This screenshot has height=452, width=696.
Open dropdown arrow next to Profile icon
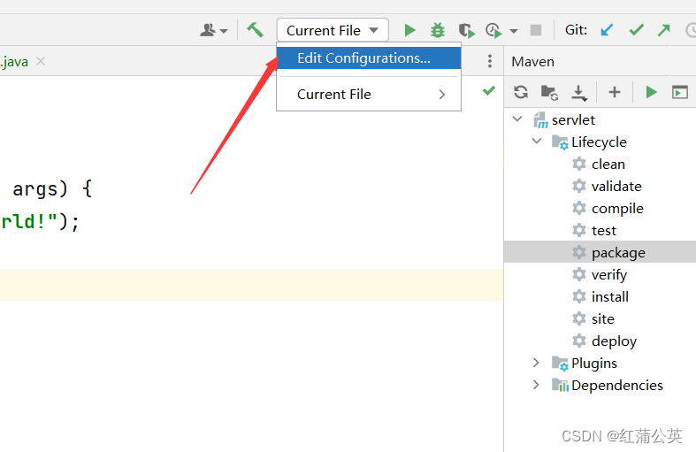click(514, 31)
